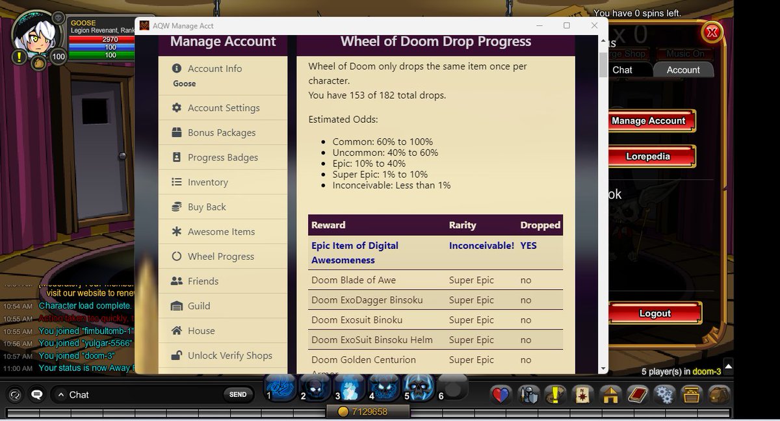
Task: Click empty skill slot 6
Action: [x=454, y=387]
